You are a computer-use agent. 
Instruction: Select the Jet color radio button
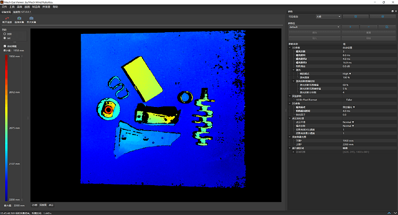[x=5, y=38]
